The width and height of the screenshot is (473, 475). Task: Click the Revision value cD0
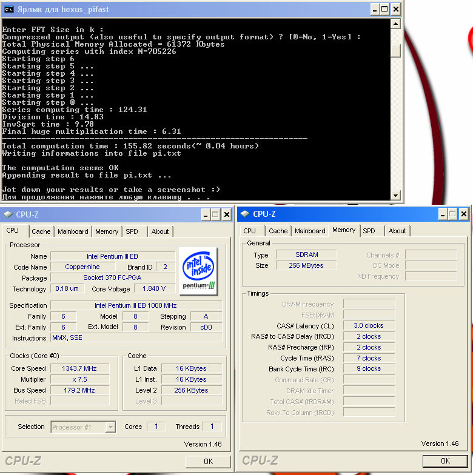point(206,327)
